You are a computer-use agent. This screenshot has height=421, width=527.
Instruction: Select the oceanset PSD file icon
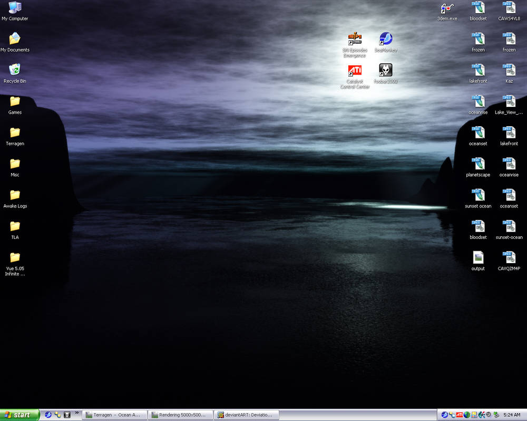478,136
